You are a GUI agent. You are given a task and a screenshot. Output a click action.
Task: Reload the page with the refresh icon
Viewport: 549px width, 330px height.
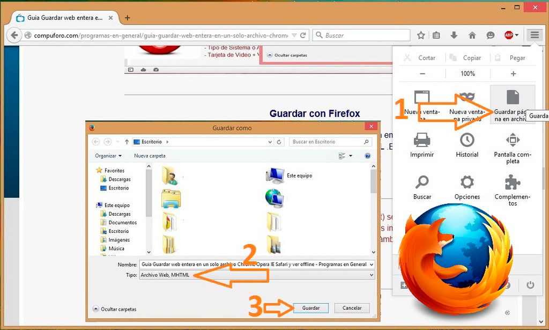point(303,35)
